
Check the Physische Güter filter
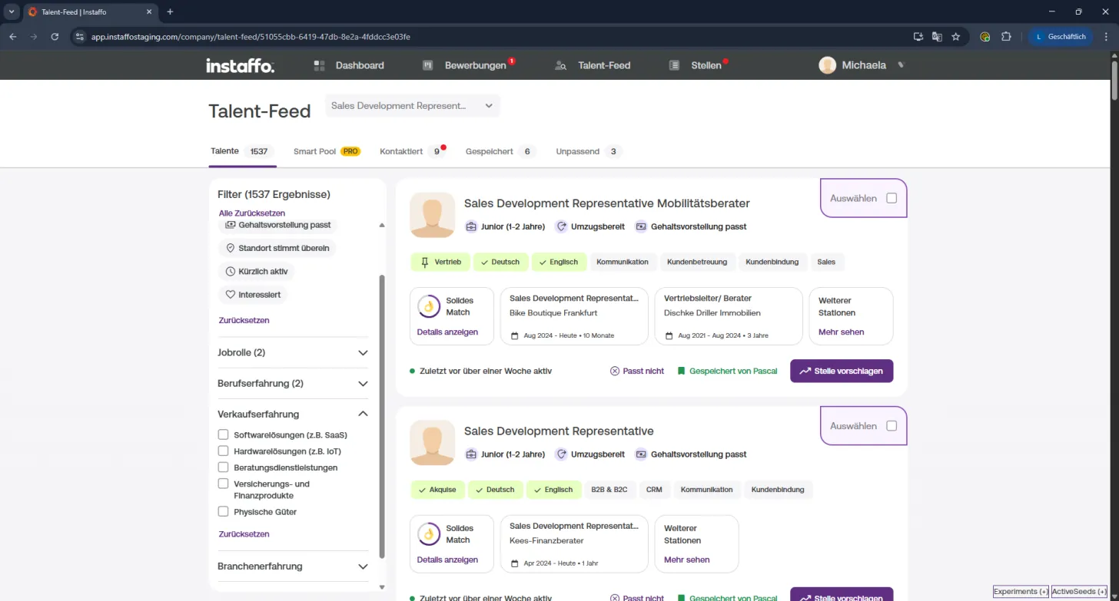pyautogui.click(x=224, y=511)
